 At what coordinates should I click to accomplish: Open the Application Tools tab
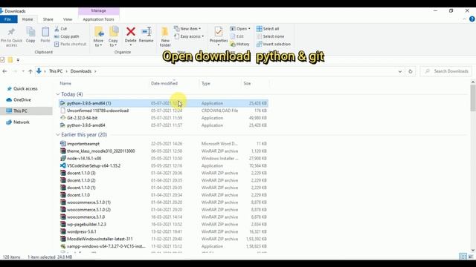click(99, 19)
